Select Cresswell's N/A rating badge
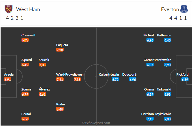The width and height of the screenshot is (192, 126). [x=25, y=40]
